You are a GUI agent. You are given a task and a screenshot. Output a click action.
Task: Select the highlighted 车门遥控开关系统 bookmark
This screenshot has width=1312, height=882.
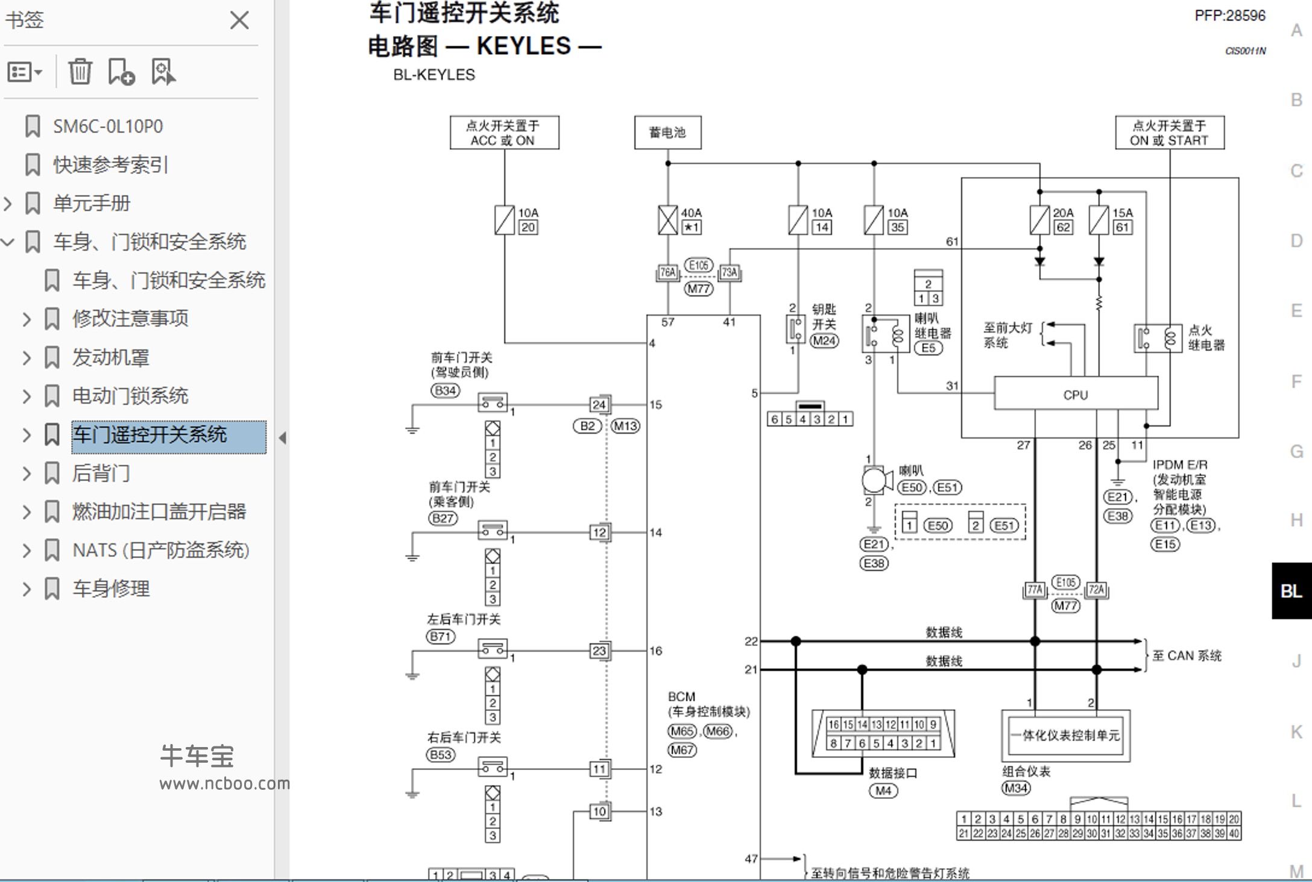pos(169,437)
